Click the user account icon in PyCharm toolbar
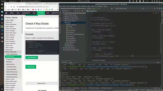The width and height of the screenshot is (163, 91). coord(112,8)
